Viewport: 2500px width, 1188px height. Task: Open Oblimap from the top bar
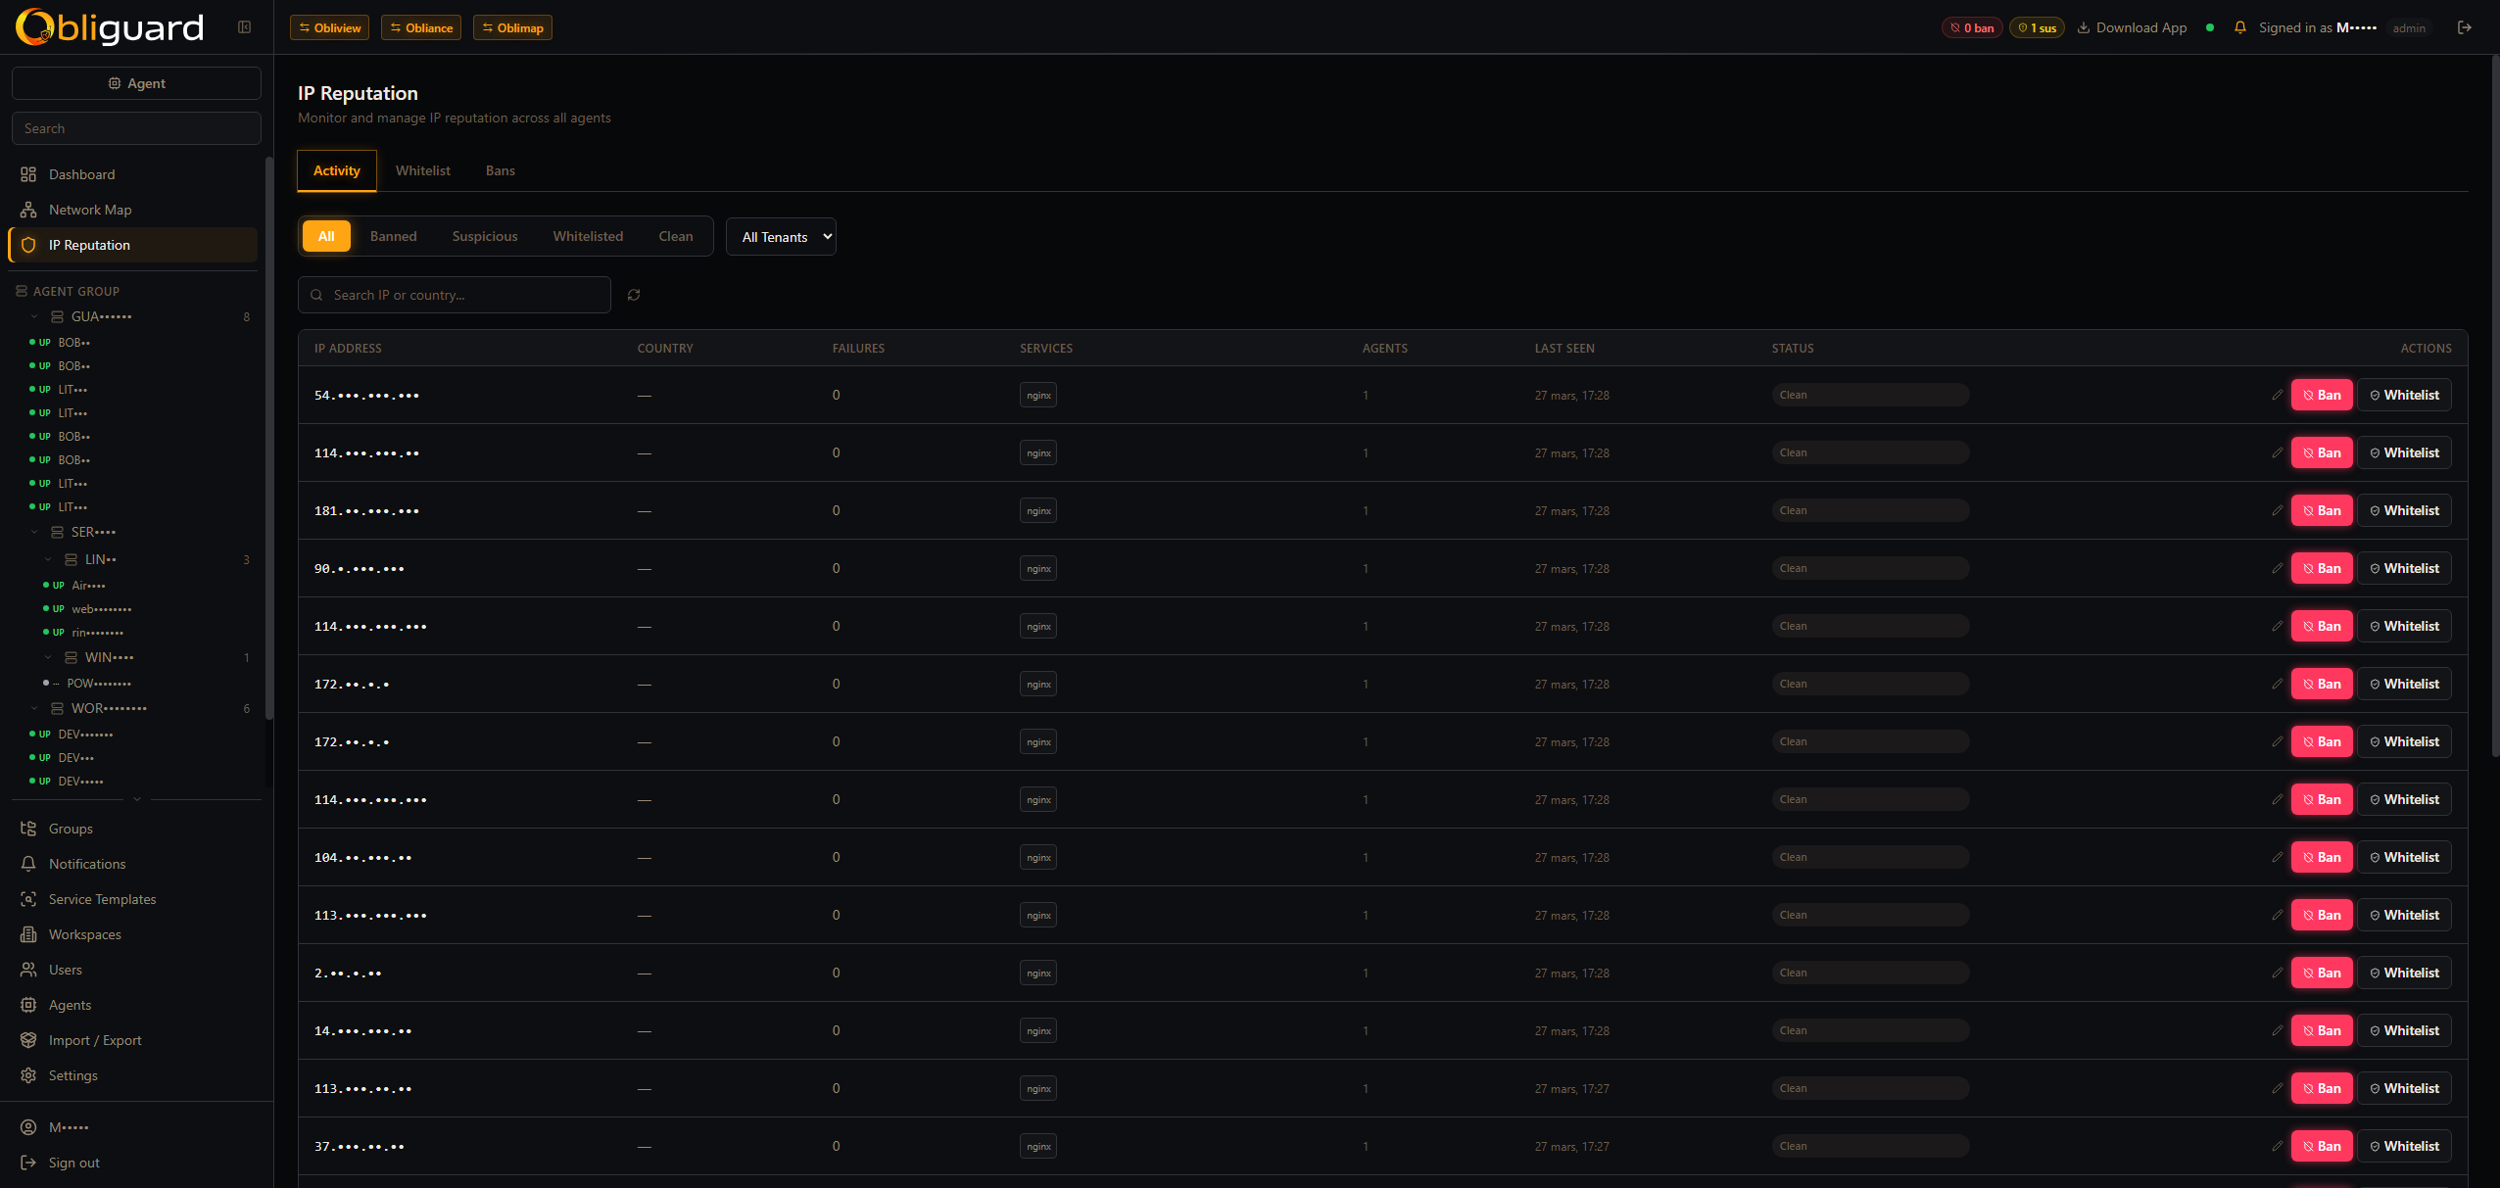click(x=511, y=26)
